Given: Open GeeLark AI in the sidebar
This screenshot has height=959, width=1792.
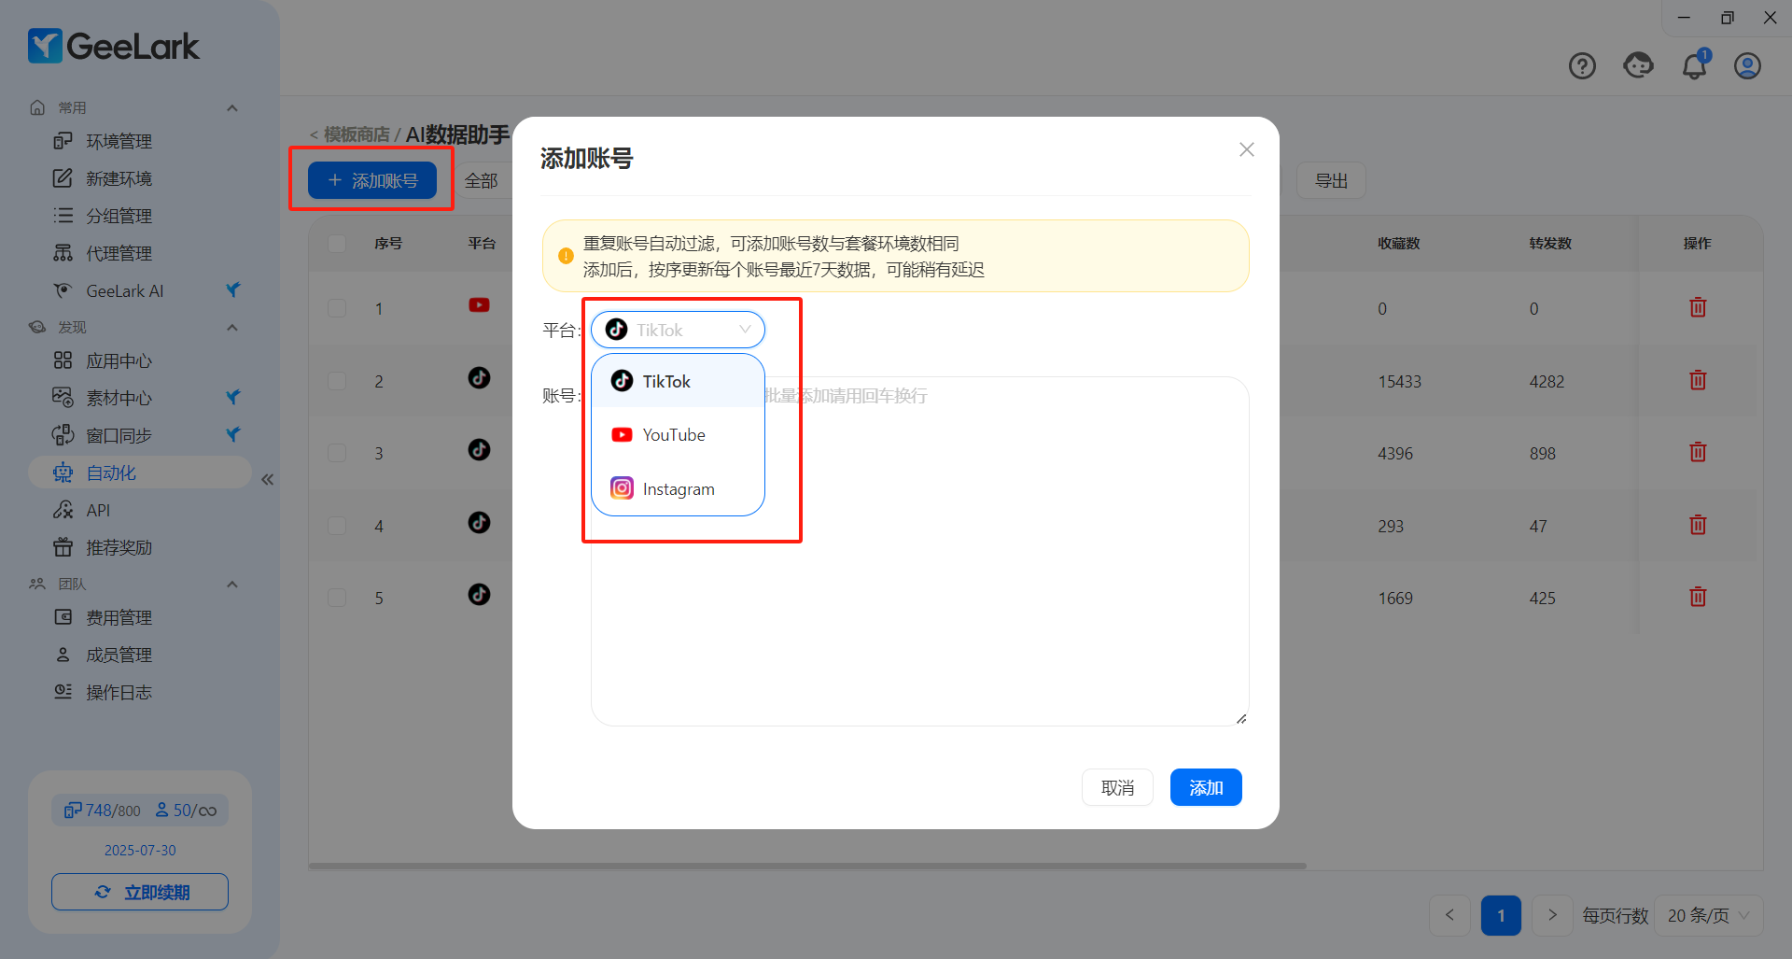Looking at the screenshot, I should [x=124, y=290].
